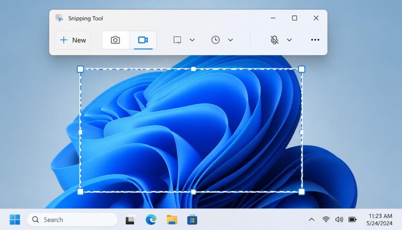Viewport: 402px width, 230px height.
Task: Click the bottom-middle selection edge handle
Action: pos(194,192)
